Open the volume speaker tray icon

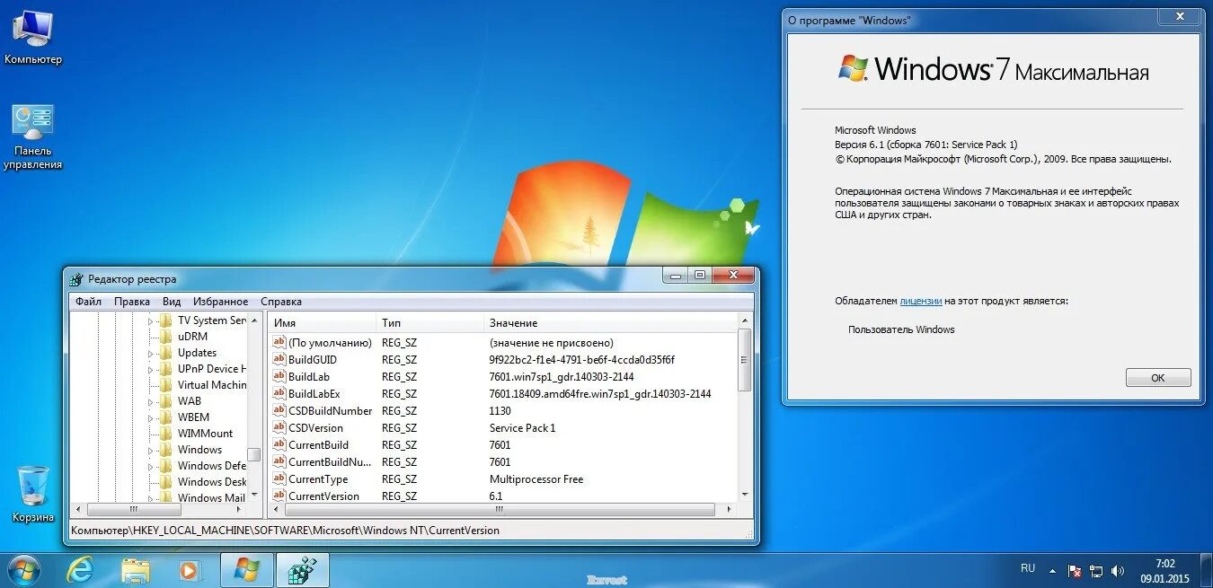point(1118,570)
